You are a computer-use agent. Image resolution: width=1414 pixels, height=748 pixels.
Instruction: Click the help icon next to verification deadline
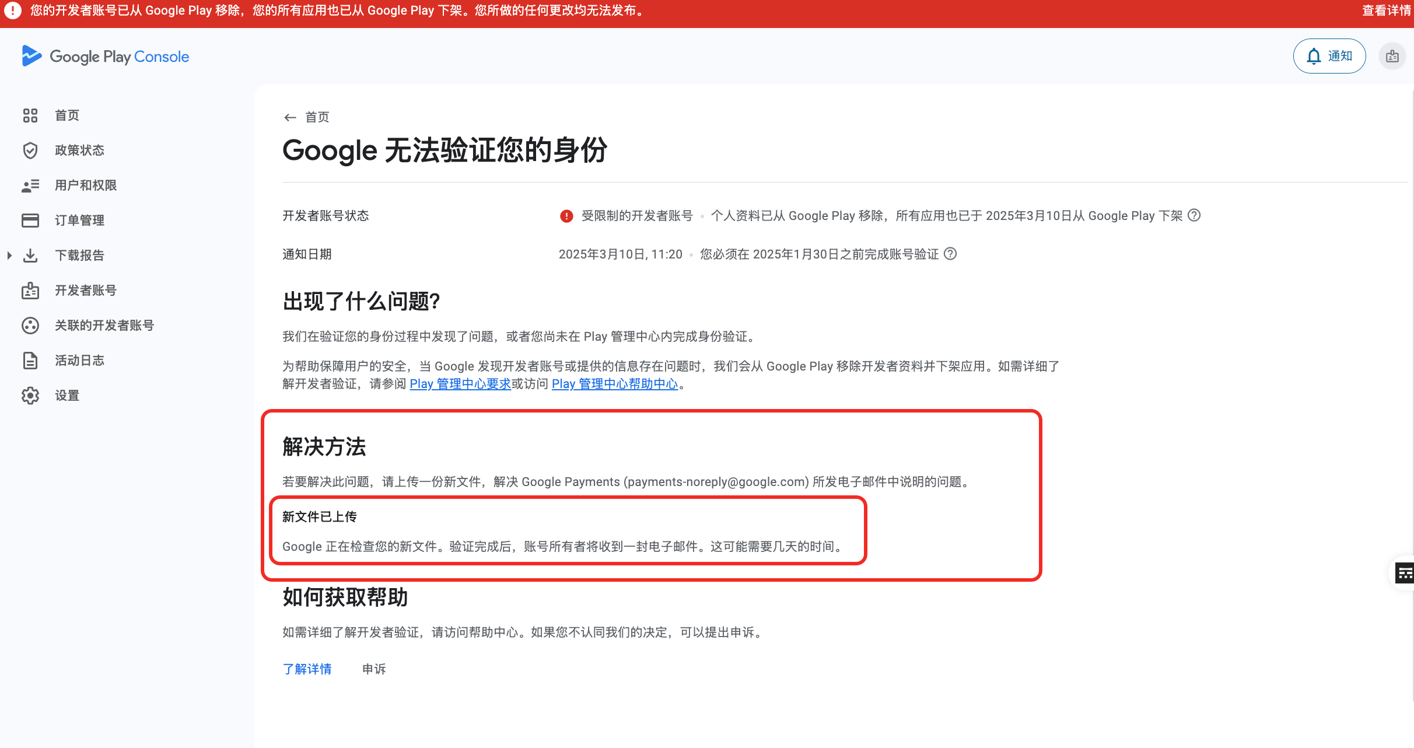951,254
